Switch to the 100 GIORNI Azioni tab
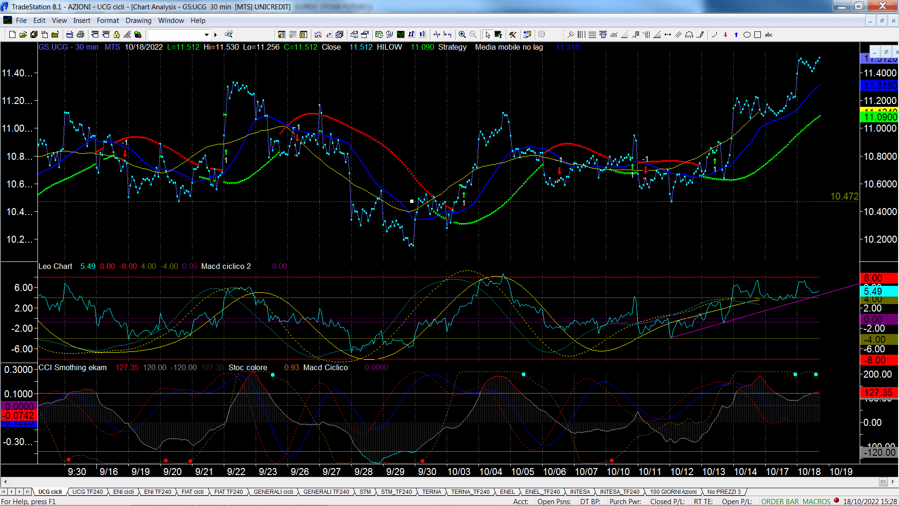 point(673,492)
